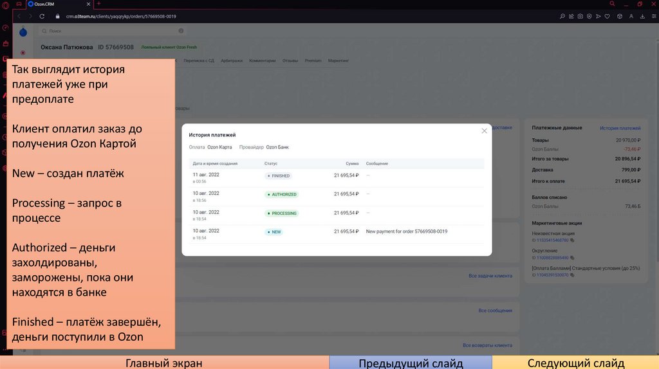This screenshot has height=369, width=659.
Task: Open the profile account icon
Action: tap(631, 16)
